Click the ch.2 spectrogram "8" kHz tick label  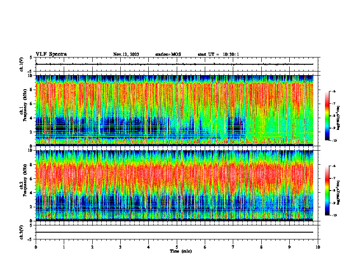point(32,165)
